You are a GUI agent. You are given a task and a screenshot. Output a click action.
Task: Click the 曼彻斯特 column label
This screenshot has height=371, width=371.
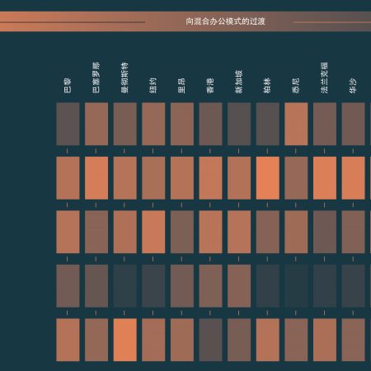124,77
